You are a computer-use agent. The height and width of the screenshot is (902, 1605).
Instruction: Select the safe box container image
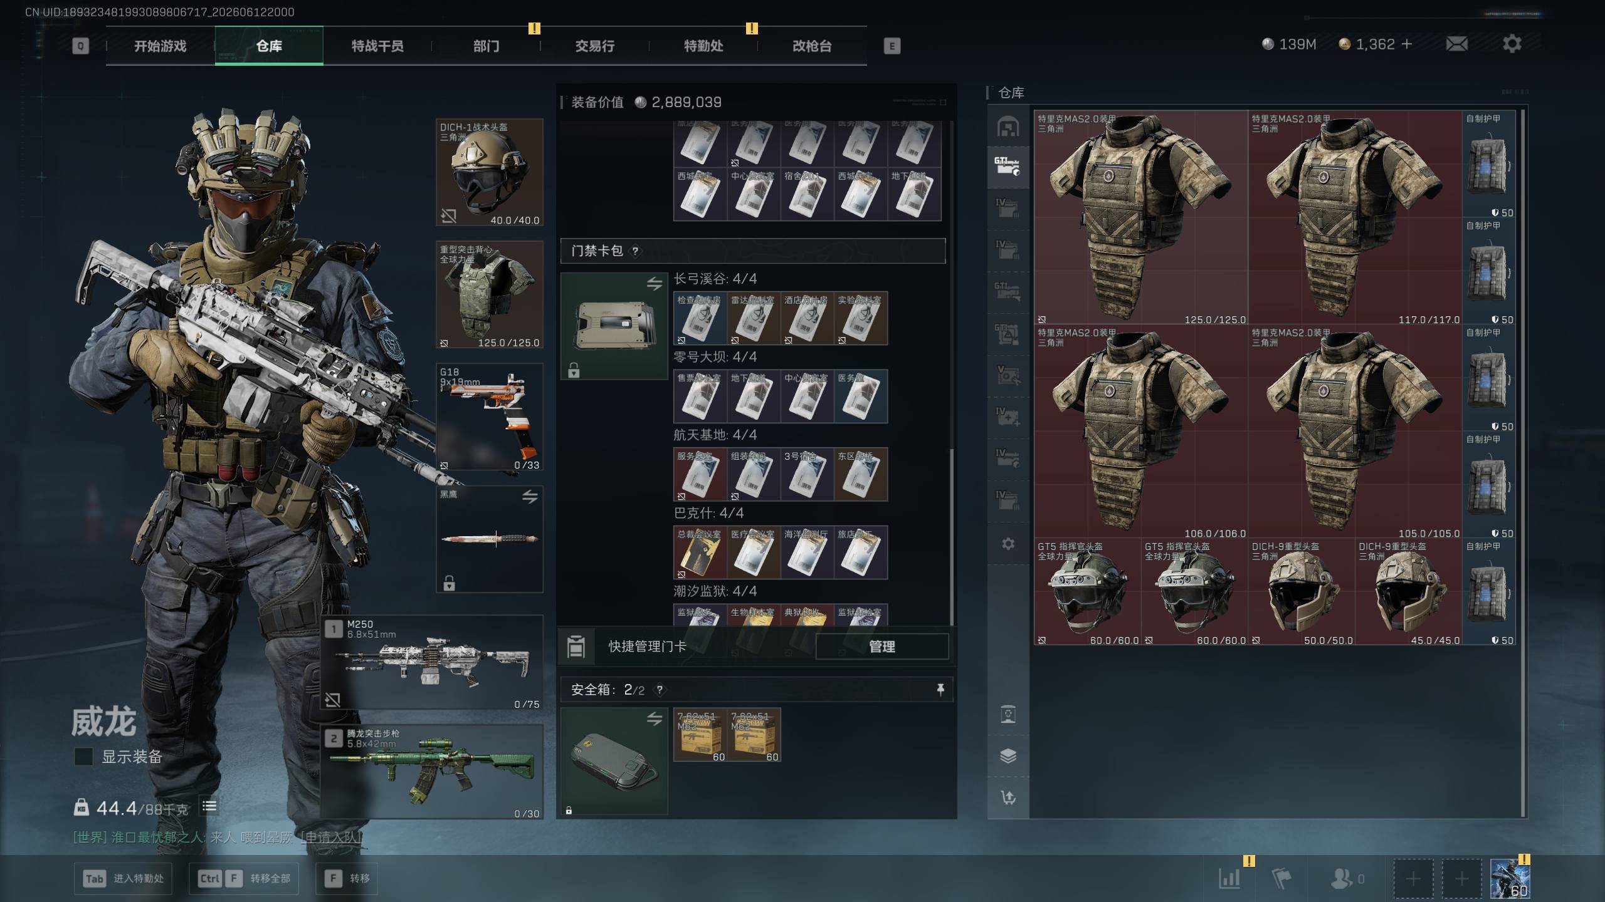pyautogui.click(x=614, y=762)
